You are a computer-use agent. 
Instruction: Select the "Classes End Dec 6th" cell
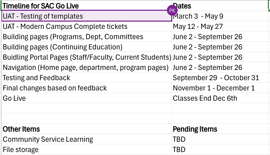pyautogui.click(x=205, y=98)
